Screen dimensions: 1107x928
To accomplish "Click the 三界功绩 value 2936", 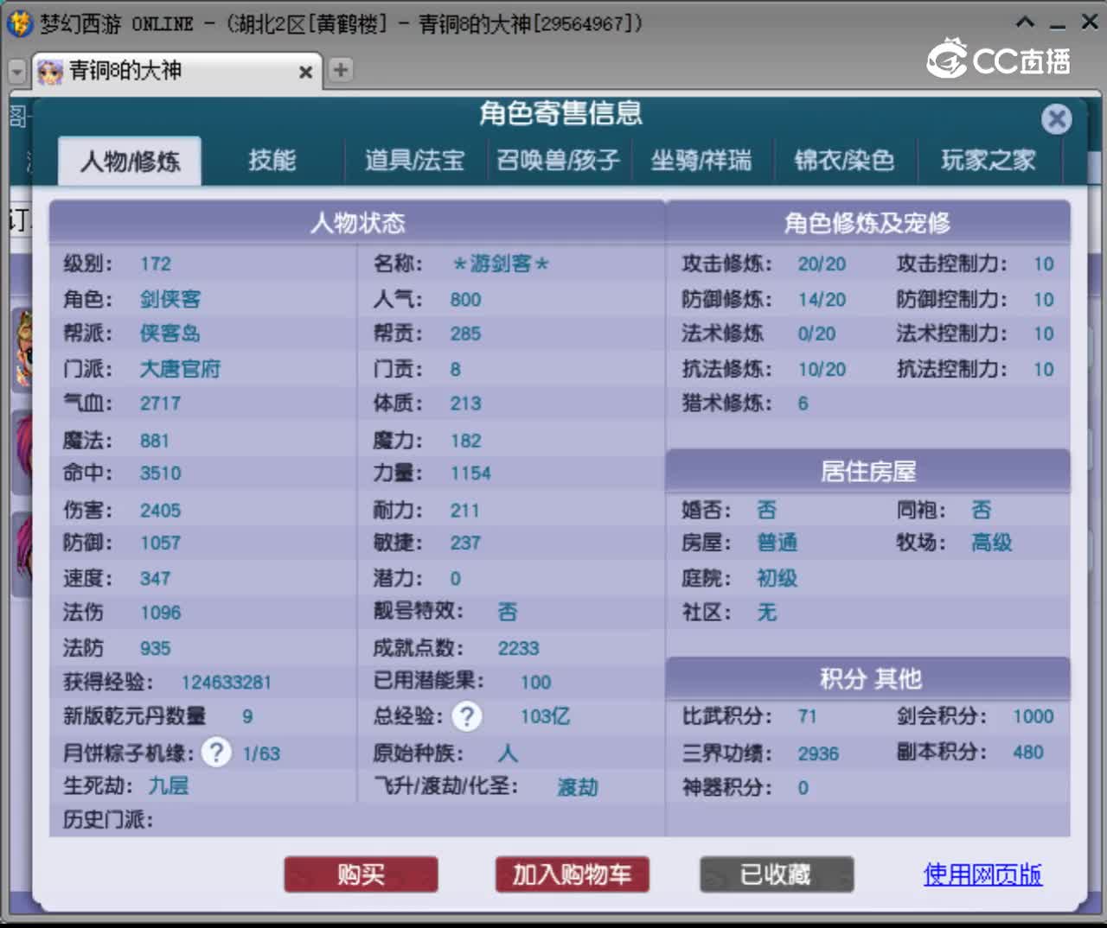I will coord(818,753).
